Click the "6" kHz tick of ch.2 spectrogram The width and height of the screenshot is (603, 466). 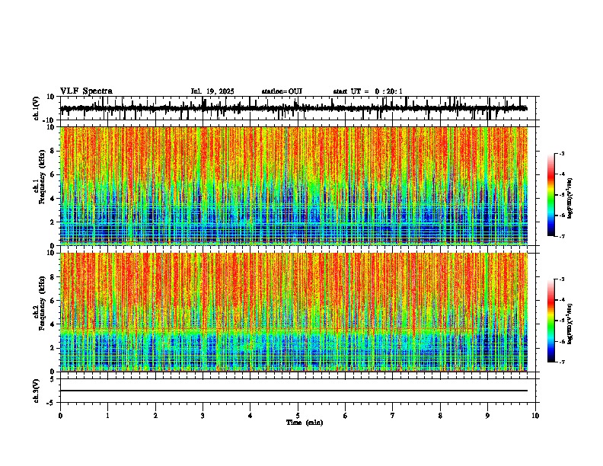pyautogui.click(x=53, y=301)
